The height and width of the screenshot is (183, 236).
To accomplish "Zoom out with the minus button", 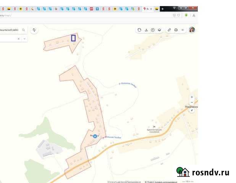I will 192,102.
